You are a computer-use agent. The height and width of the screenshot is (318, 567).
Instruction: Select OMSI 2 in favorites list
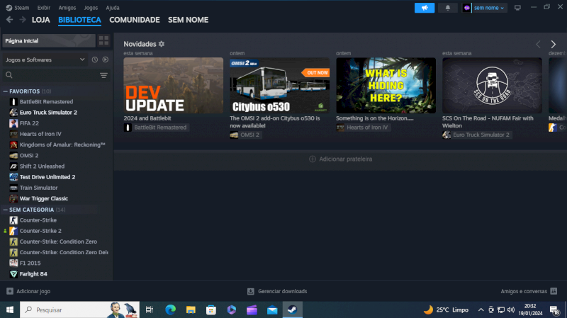29,155
